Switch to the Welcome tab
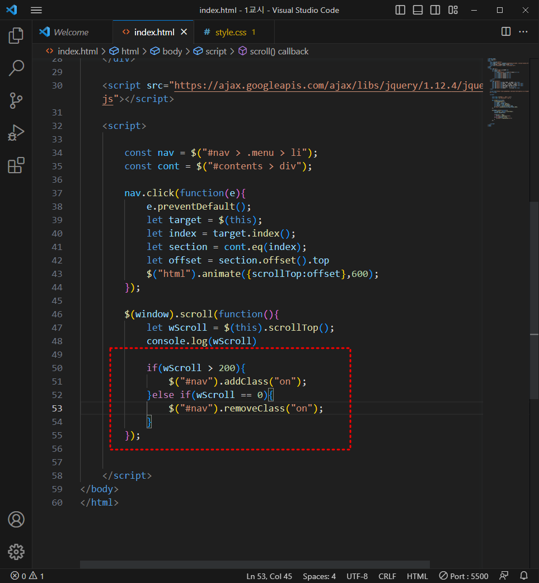539x583 pixels. point(71,33)
